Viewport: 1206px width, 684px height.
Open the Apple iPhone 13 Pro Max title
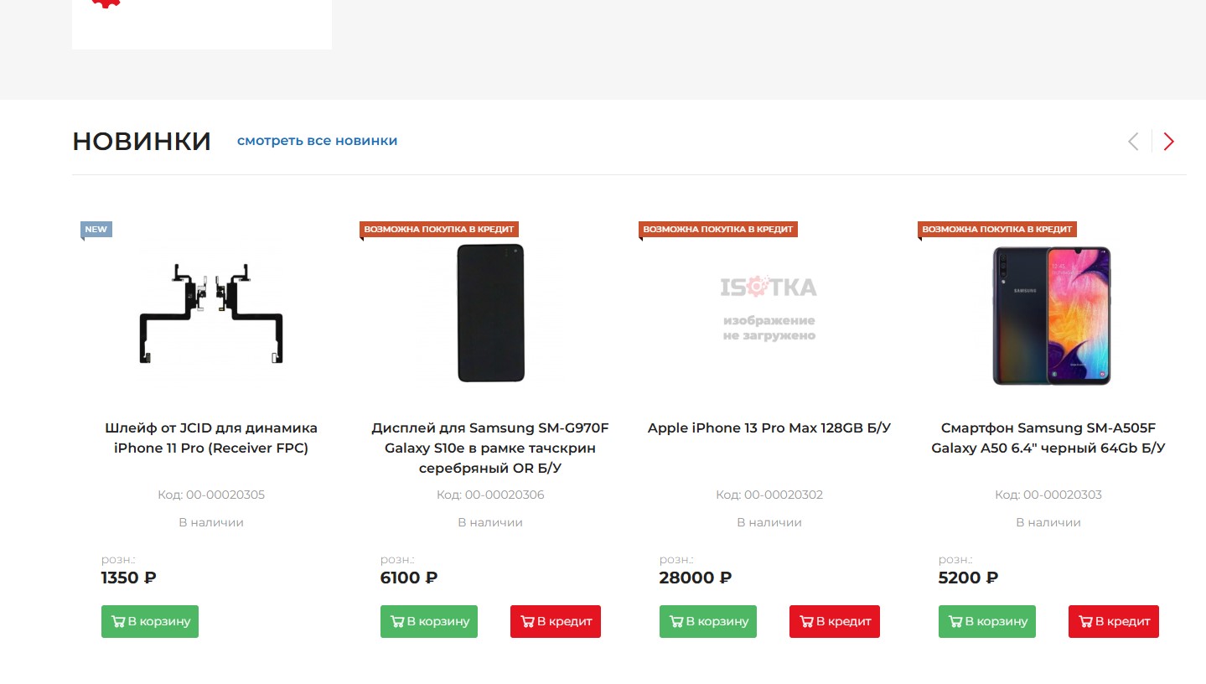[x=769, y=428]
